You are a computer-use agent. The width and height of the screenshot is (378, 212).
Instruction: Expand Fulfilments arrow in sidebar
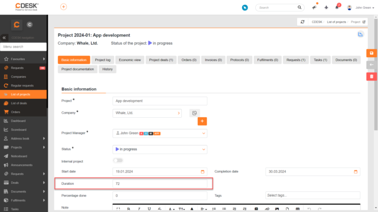(44, 200)
